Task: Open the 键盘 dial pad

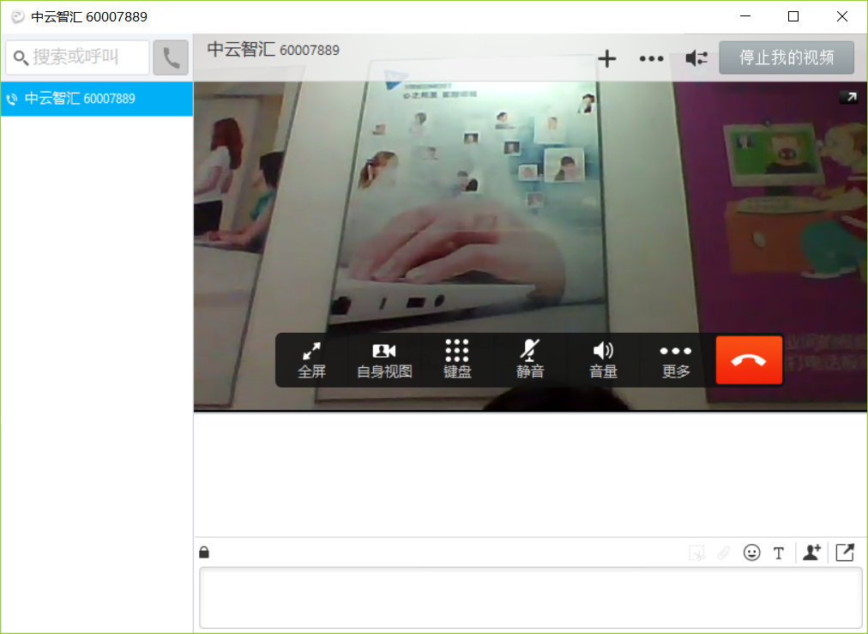Action: point(457,359)
